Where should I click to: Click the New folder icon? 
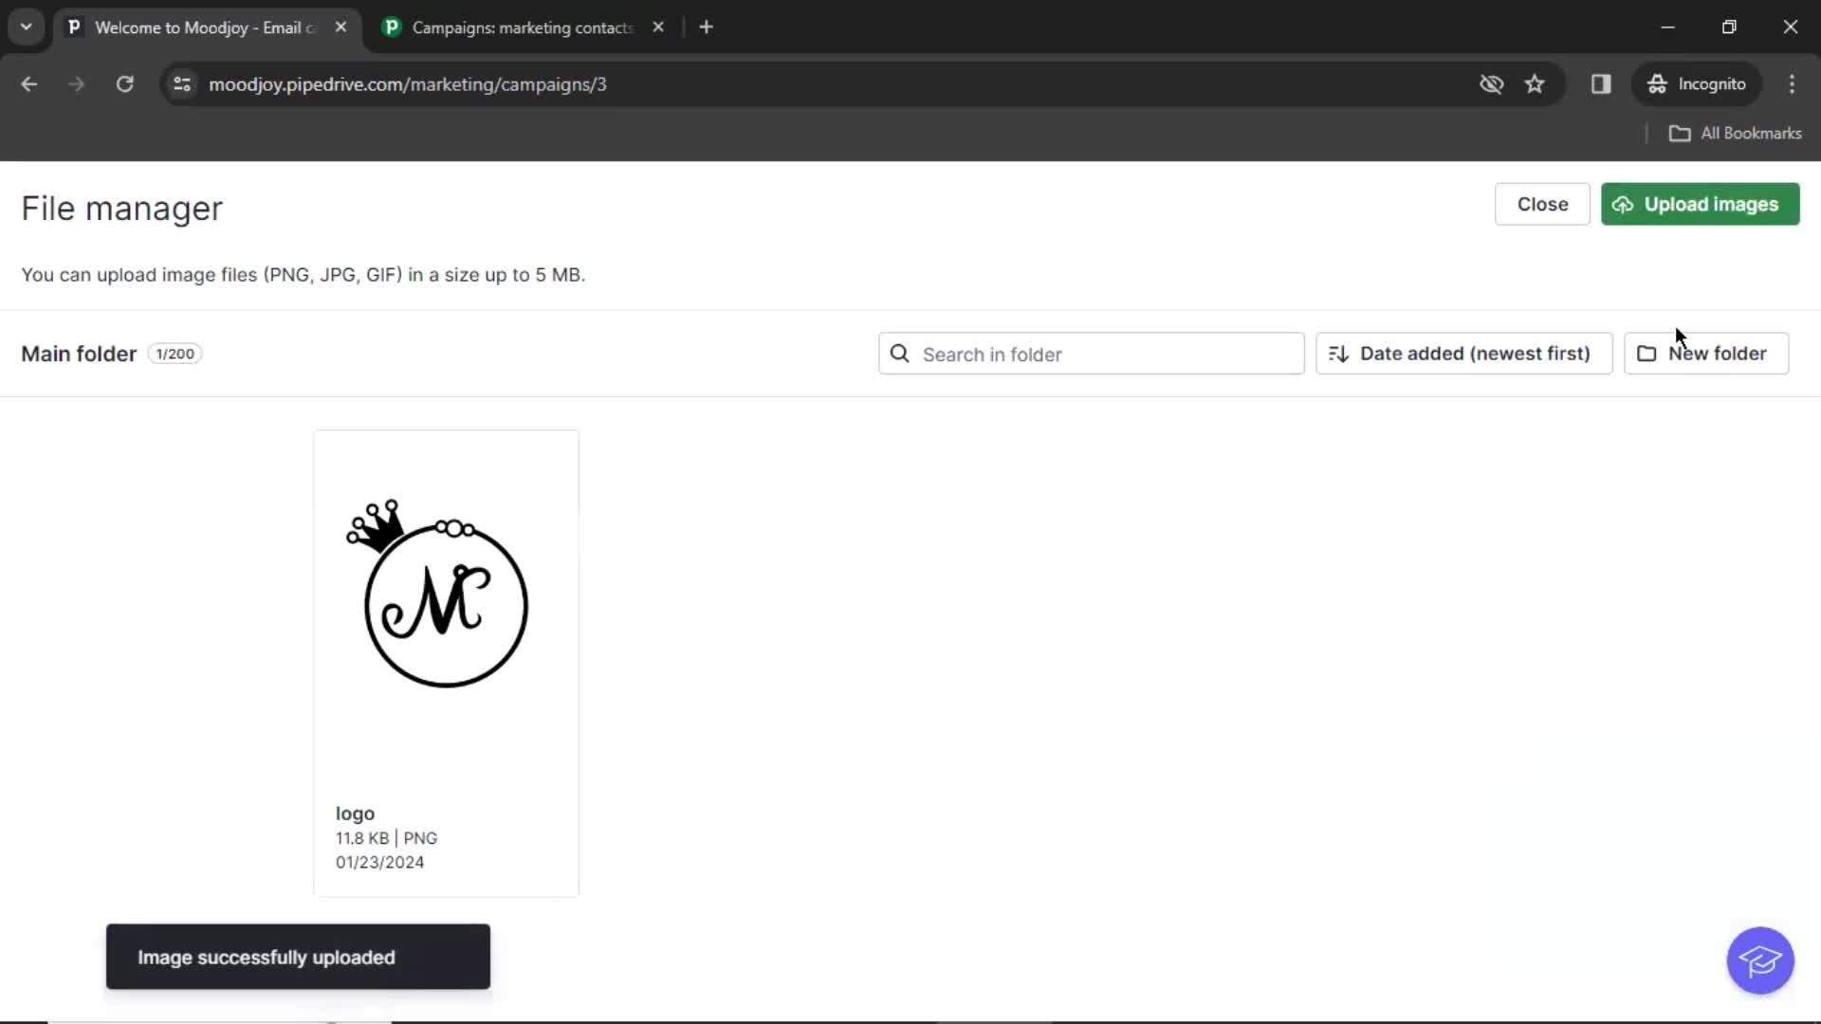[x=1648, y=353]
